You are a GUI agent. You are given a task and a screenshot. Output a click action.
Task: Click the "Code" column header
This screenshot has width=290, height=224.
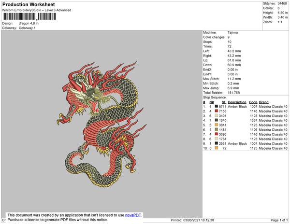click(253, 102)
